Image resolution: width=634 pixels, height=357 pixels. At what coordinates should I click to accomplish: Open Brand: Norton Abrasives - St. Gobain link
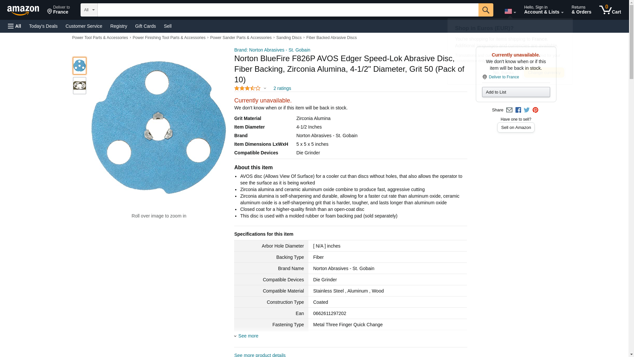[272, 50]
